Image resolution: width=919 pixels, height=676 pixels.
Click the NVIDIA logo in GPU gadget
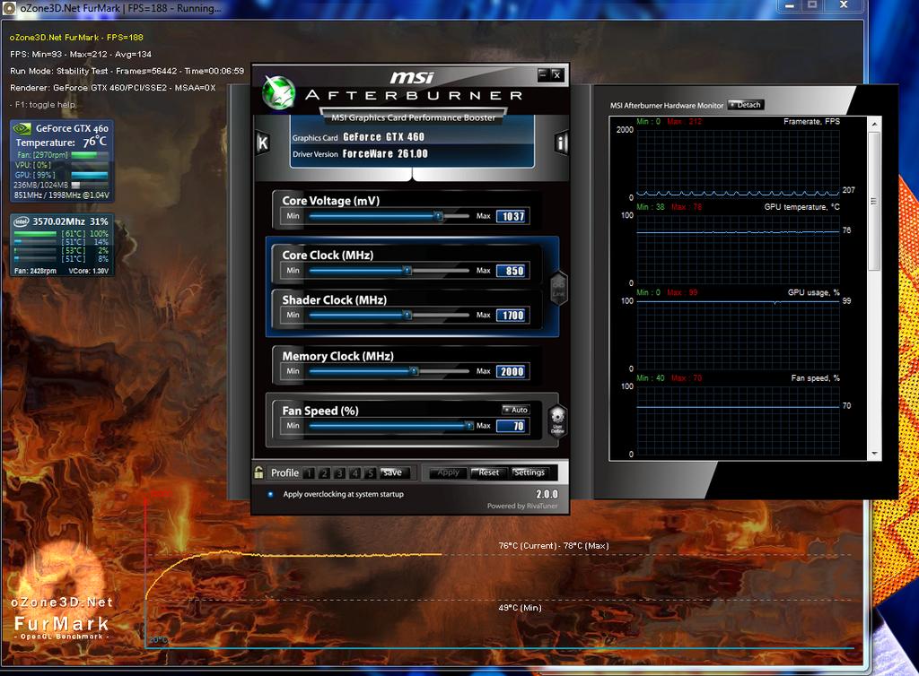[x=22, y=128]
